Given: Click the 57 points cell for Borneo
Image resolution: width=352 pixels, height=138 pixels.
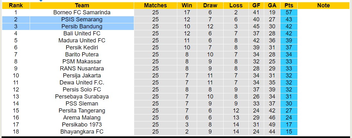Looking at the screenshot, I should [x=289, y=12].
